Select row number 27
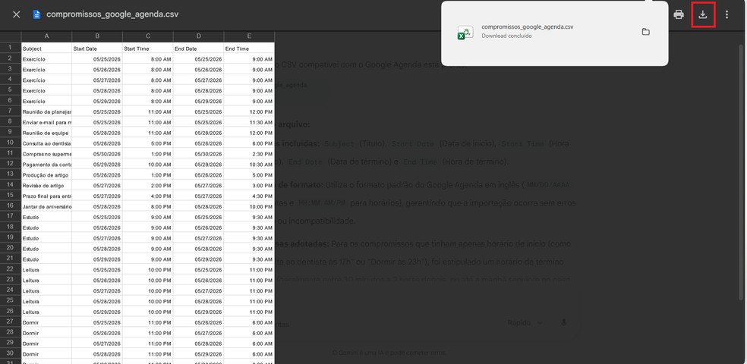Image resolution: width=747 pixels, height=364 pixels. pos(11,322)
